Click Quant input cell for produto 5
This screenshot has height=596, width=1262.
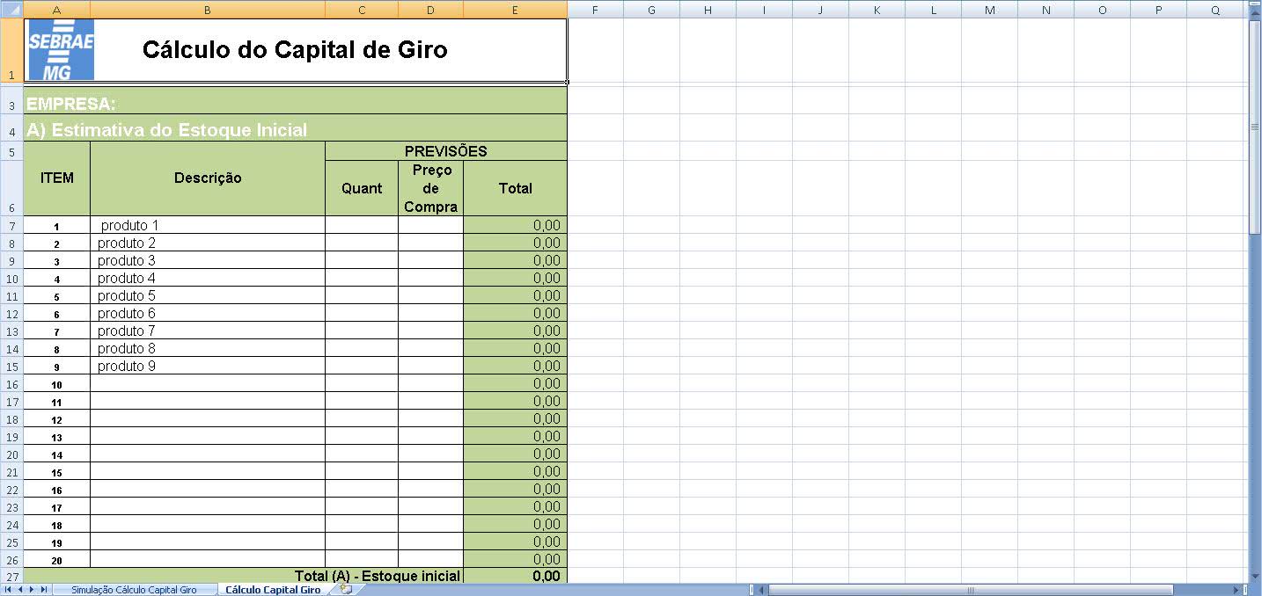coord(362,295)
